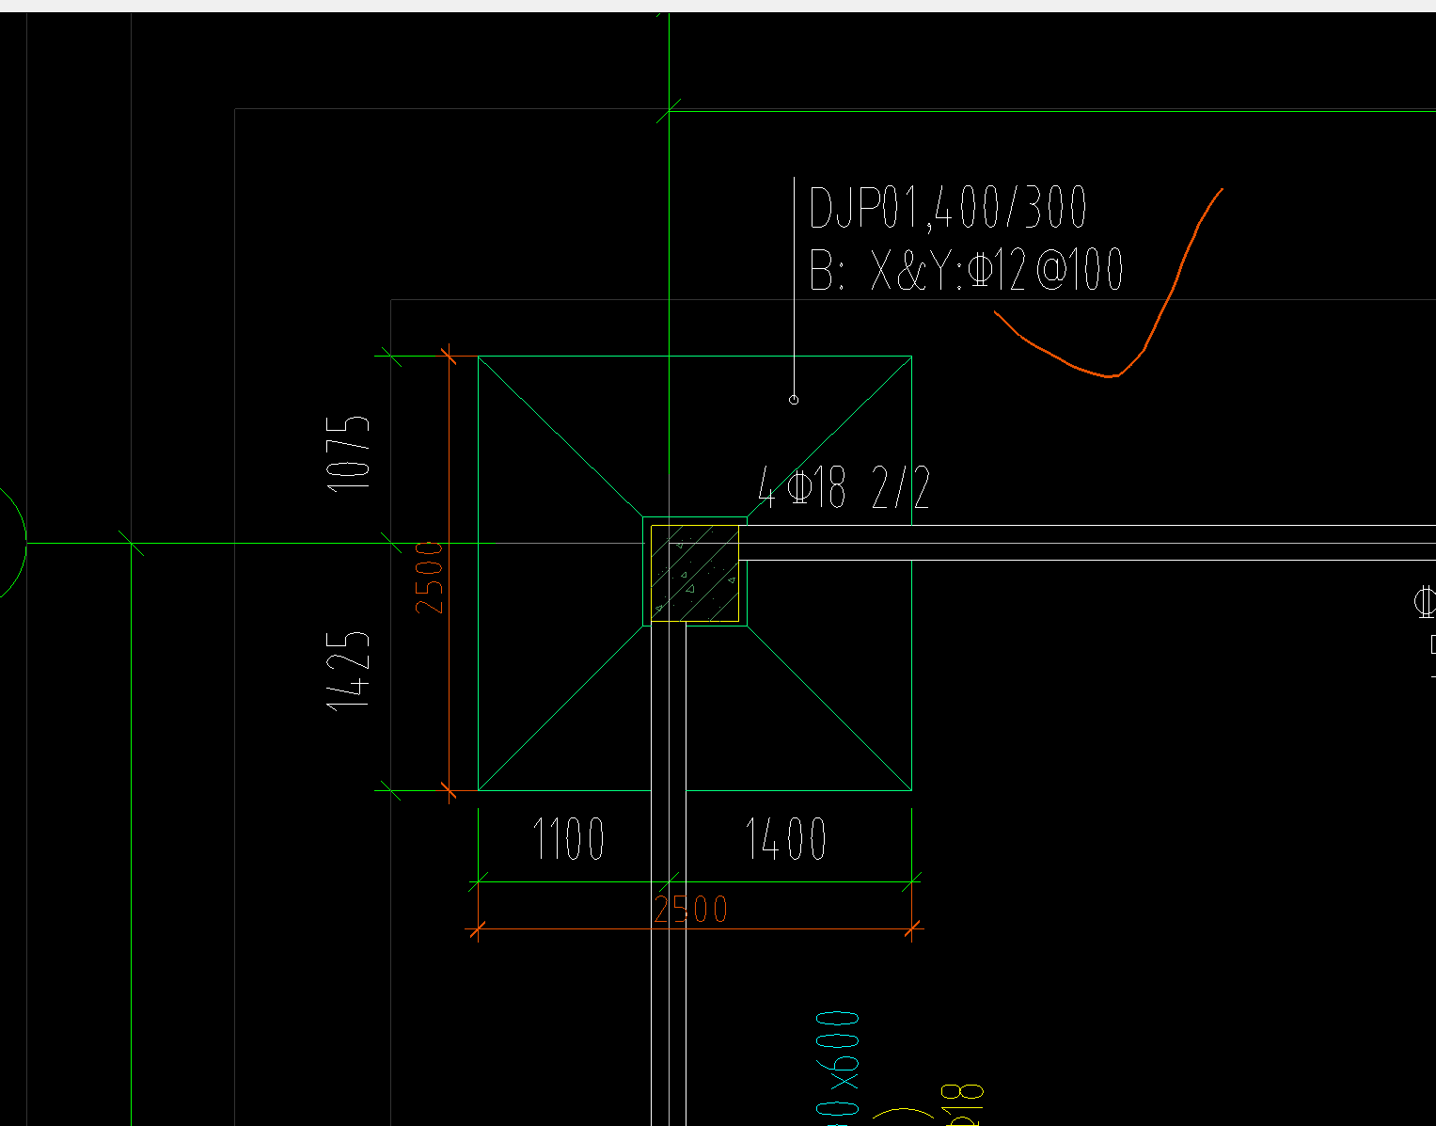Viewport: 1436px width, 1126px height.
Task: Click the 1075 vertical dimension text
Action: point(349,452)
